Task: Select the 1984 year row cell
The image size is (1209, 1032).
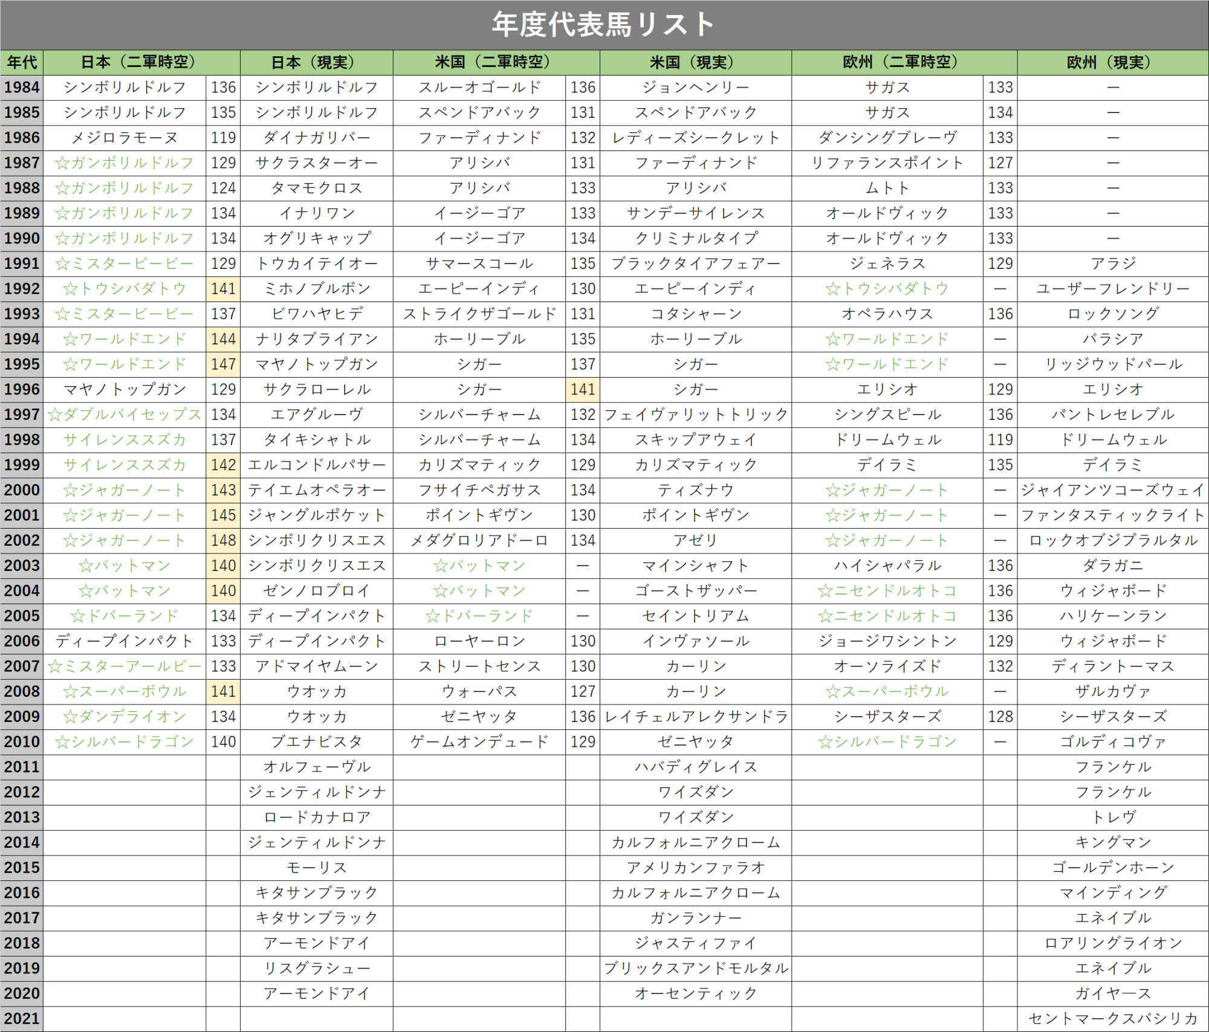Action: pyautogui.click(x=22, y=88)
